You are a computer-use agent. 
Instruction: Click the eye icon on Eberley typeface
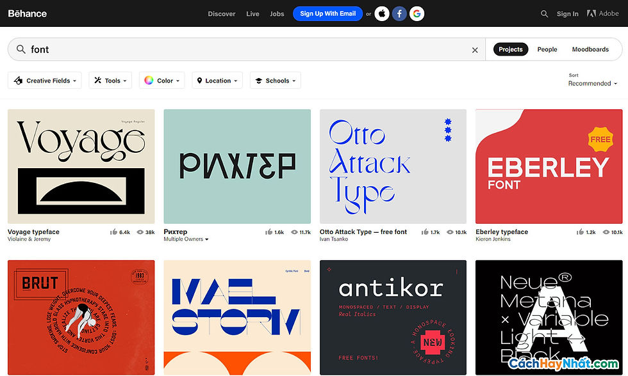[606, 232]
